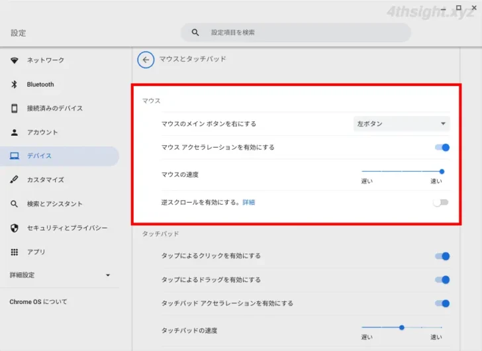Image resolution: width=482 pixels, height=351 pixels.
Task: Close the settings window
Action: (474, 8)
